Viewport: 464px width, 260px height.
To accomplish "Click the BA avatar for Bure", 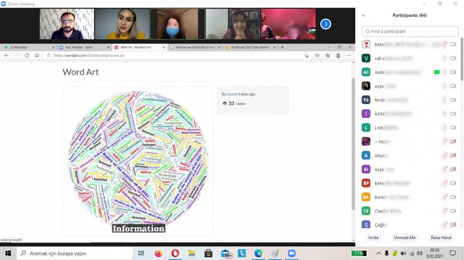I will 366,197.
